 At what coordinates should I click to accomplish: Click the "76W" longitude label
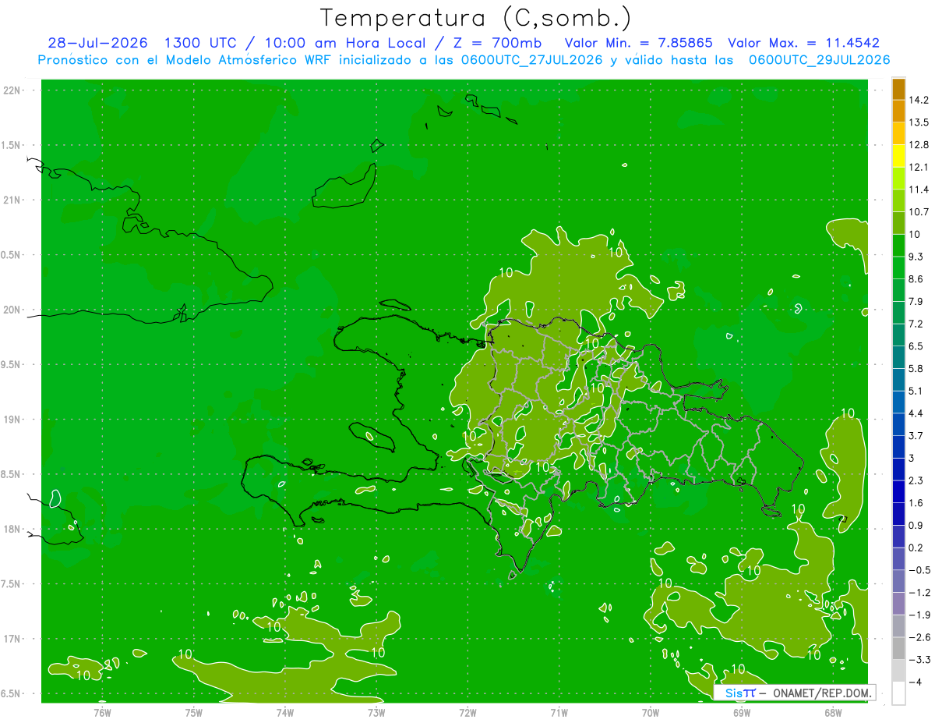(102, 713)
